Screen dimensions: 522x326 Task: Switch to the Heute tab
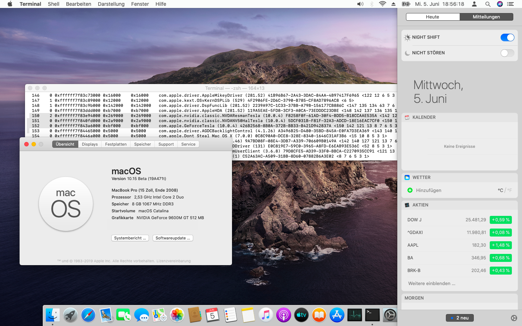pyautogui.click(x=433, y=17)
